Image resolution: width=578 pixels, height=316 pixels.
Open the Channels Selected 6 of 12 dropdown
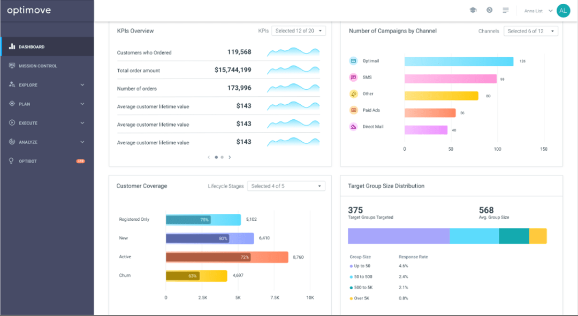[x=530, y=30]
